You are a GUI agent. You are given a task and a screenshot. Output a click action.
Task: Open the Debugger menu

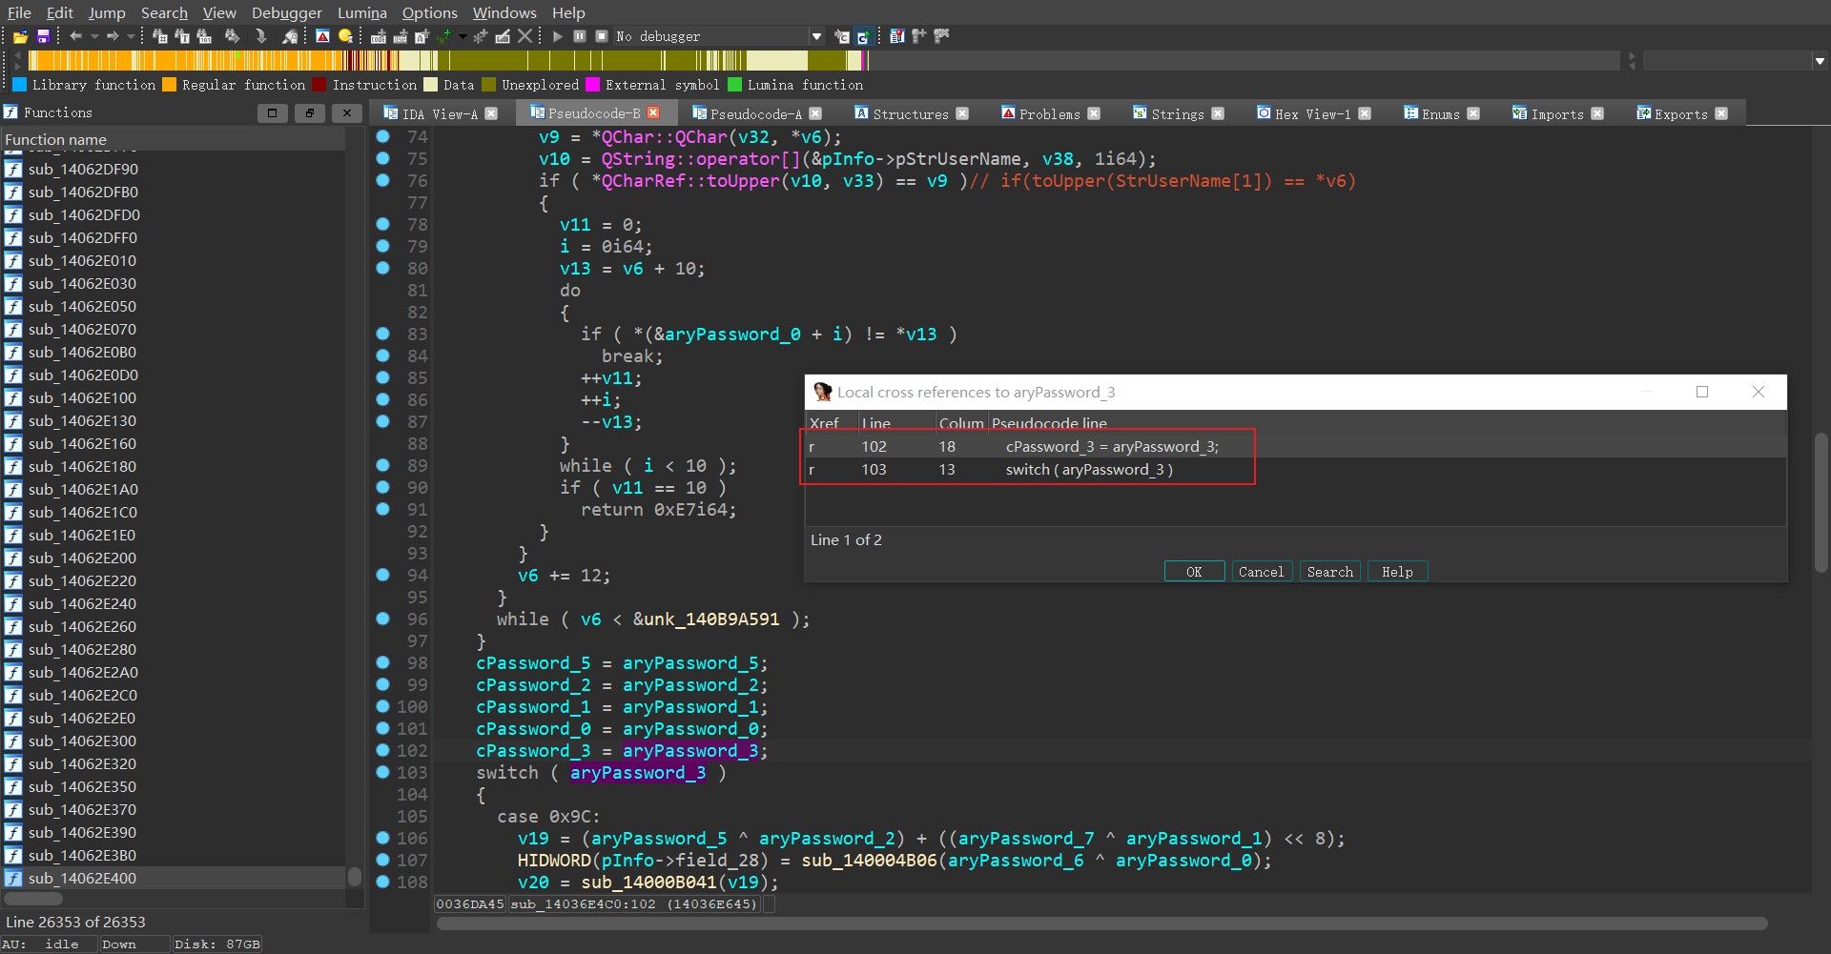pyautogui.click(x=286, y=12)
